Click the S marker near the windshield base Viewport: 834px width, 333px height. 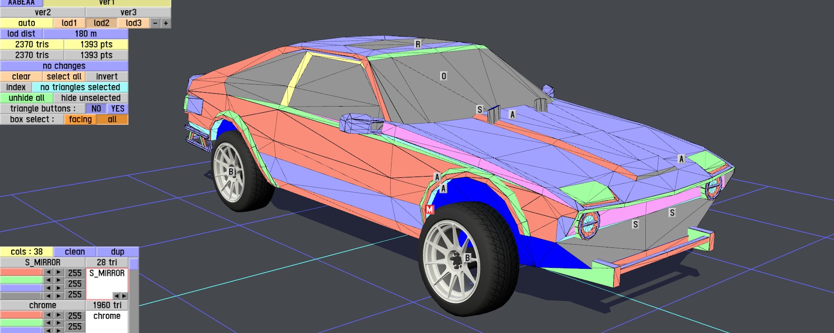[479, 110]
